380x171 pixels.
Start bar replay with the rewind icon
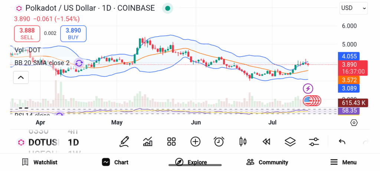click(x=266, y=142)
